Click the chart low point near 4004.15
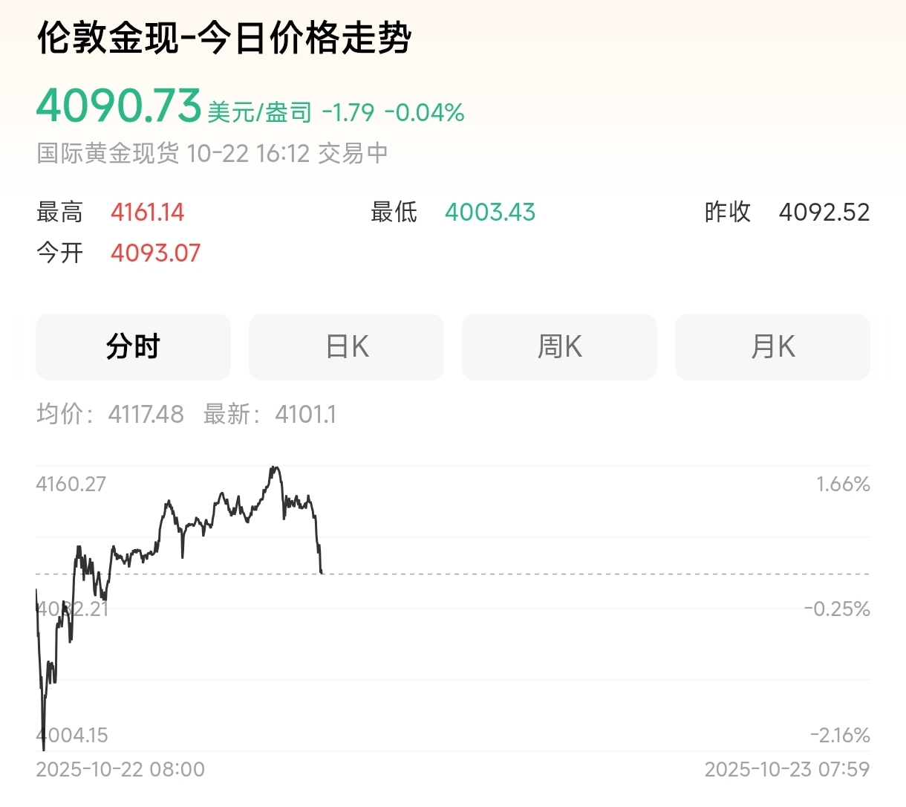 coord(44,747)
